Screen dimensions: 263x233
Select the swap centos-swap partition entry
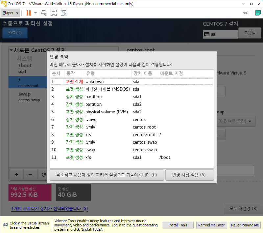pos(28,97)
